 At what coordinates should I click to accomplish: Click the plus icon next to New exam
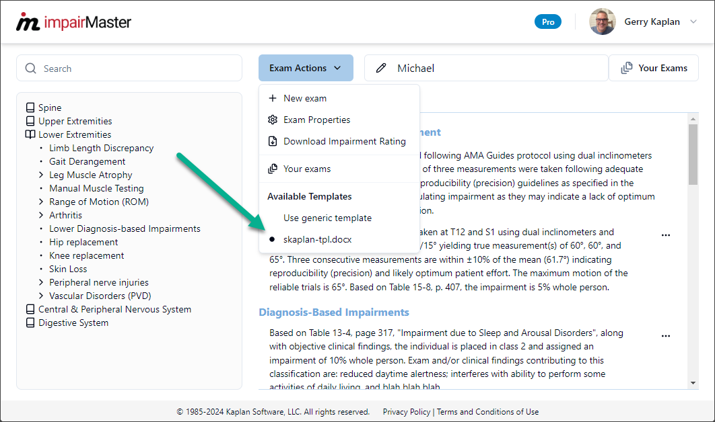coord(273,98)
